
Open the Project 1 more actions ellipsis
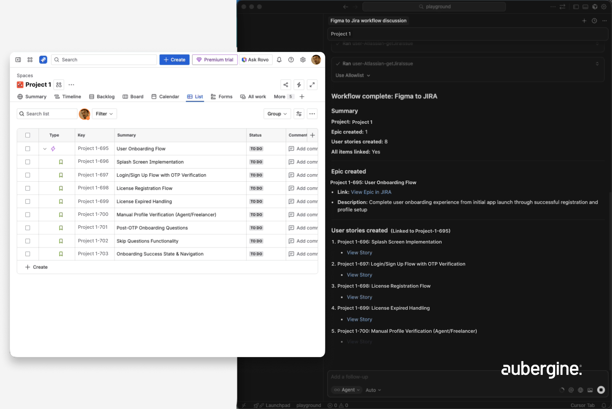[72, 85]
